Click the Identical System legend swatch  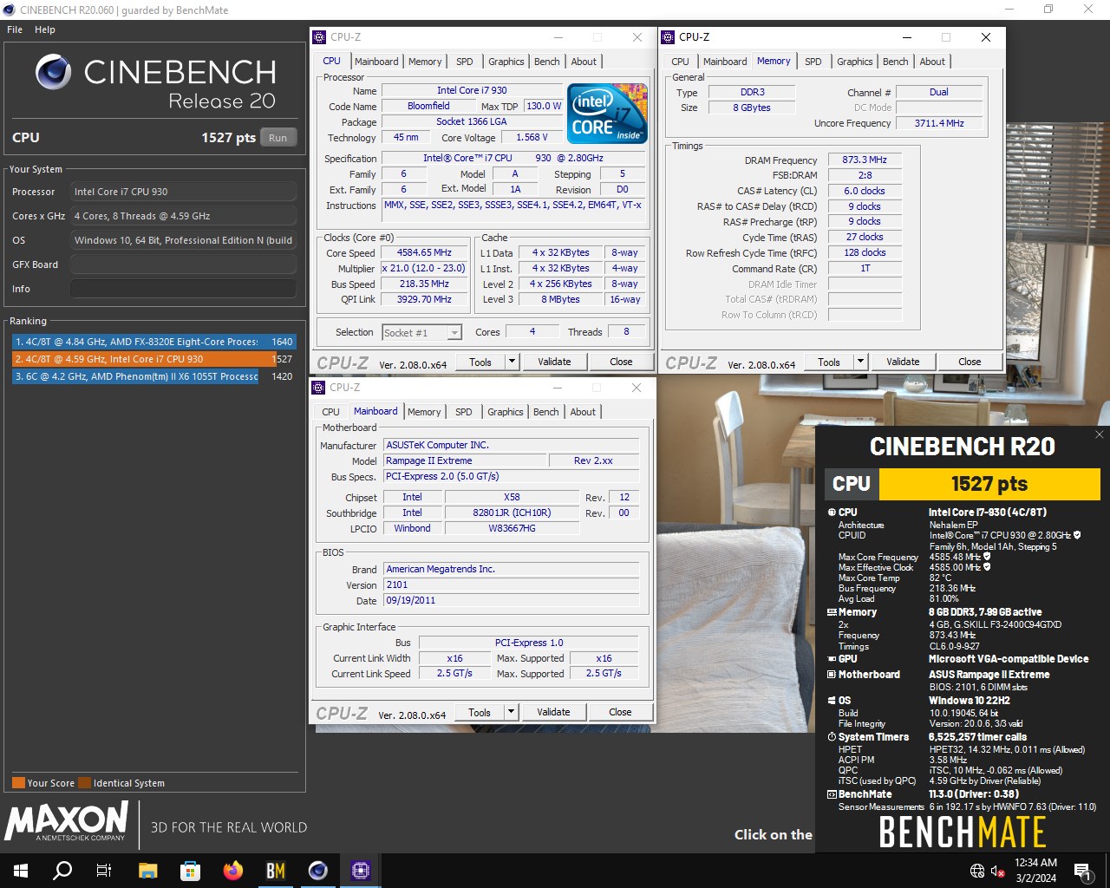pos(84,782)
